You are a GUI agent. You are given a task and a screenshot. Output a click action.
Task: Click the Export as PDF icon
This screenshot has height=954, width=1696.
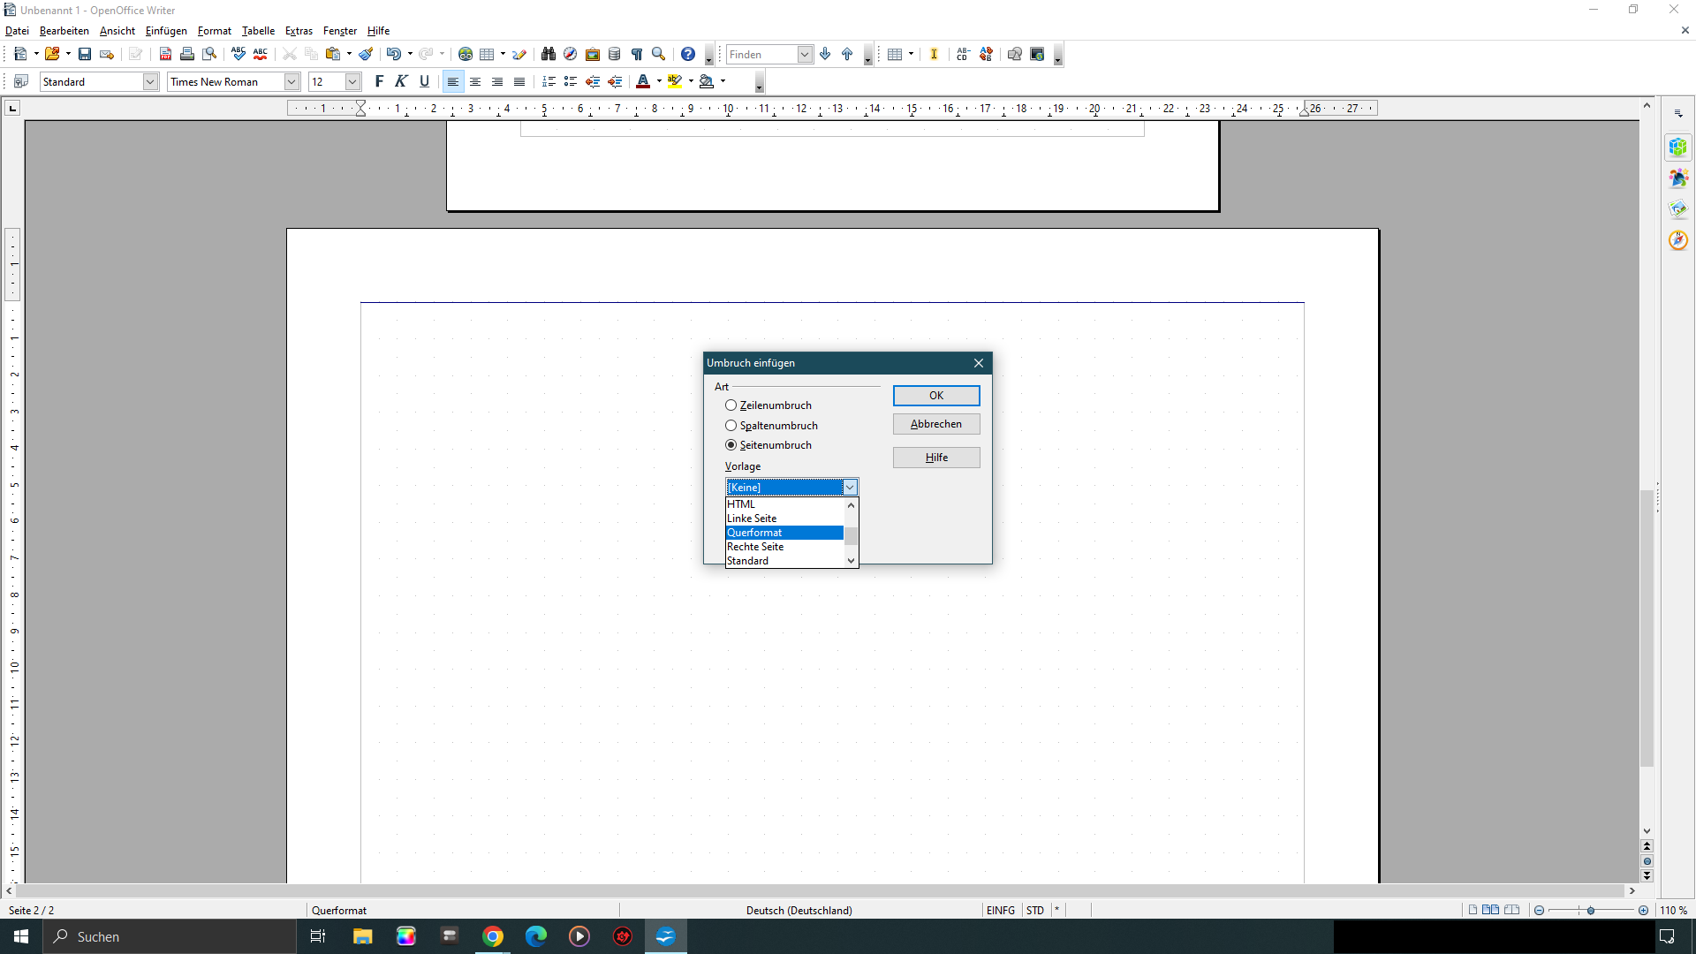(x=165, y=55)
